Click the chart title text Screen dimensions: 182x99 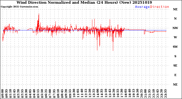click(x=84, y=2)
